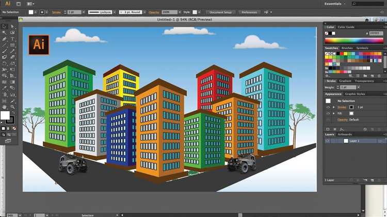Open the stroke color dropdown in control bar
The image size is (387, 217).
pos(46,12)
